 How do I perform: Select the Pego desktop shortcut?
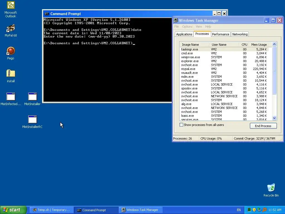[11, 53]
